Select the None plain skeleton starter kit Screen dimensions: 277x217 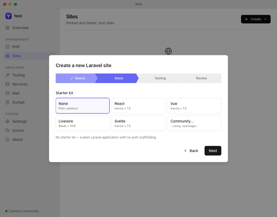coord(83,106)
